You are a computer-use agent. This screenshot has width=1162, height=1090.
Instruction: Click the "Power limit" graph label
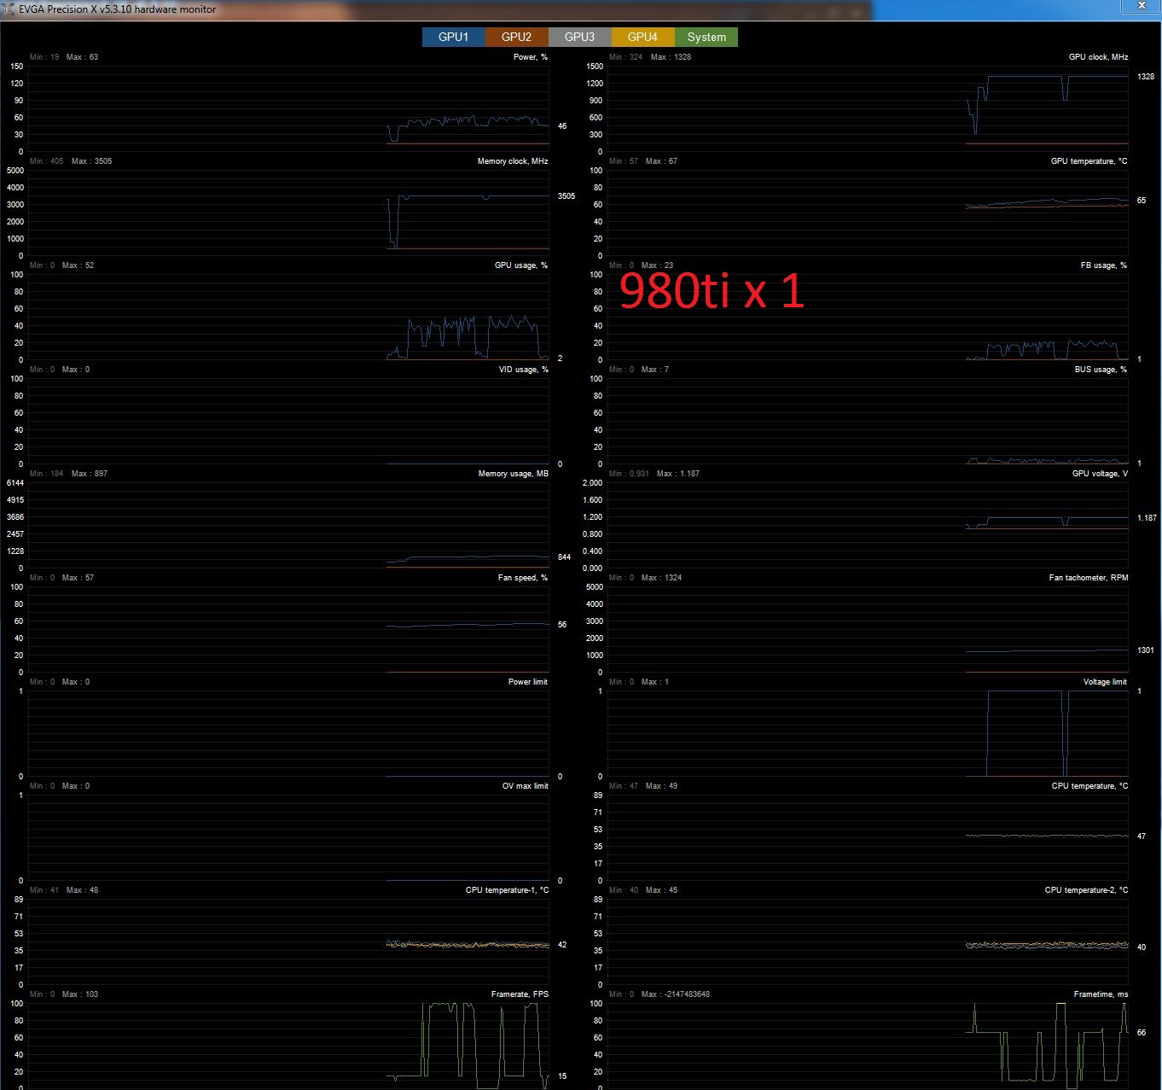[528, 682]
